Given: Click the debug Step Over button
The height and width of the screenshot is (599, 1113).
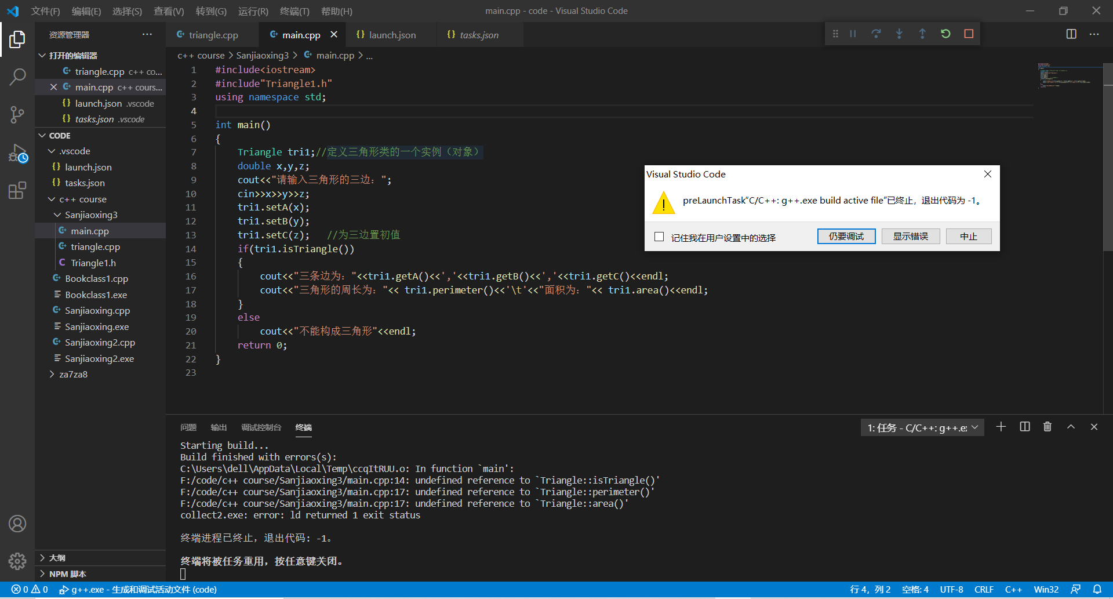Looking at the screenshot, I should point(876,34).
